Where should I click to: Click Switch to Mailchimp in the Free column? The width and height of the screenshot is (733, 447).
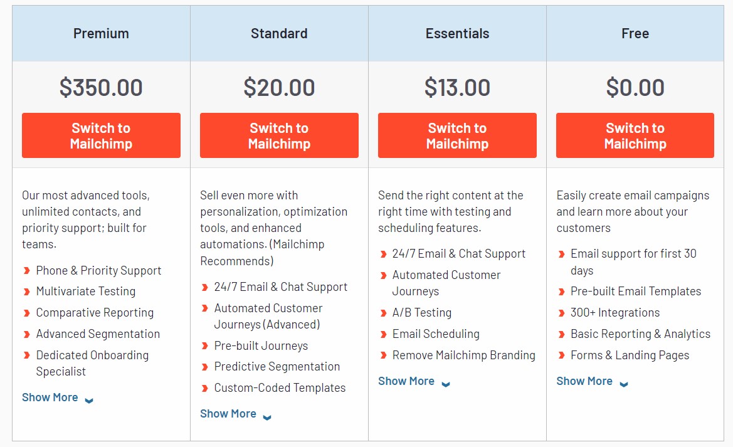(635, 135)
